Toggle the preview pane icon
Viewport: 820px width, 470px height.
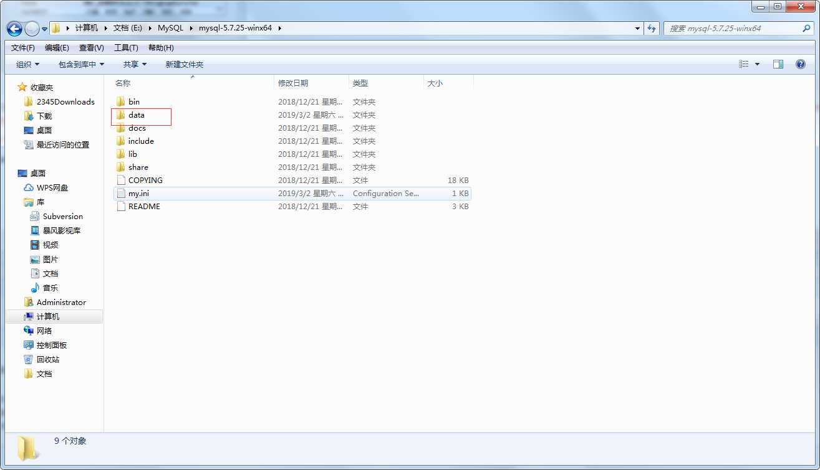click(x=778, y=64)
